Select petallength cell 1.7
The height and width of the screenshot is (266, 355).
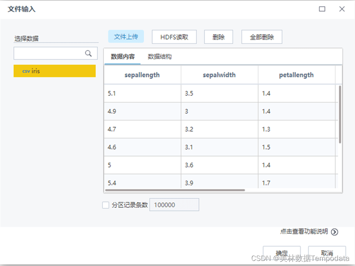296,181
